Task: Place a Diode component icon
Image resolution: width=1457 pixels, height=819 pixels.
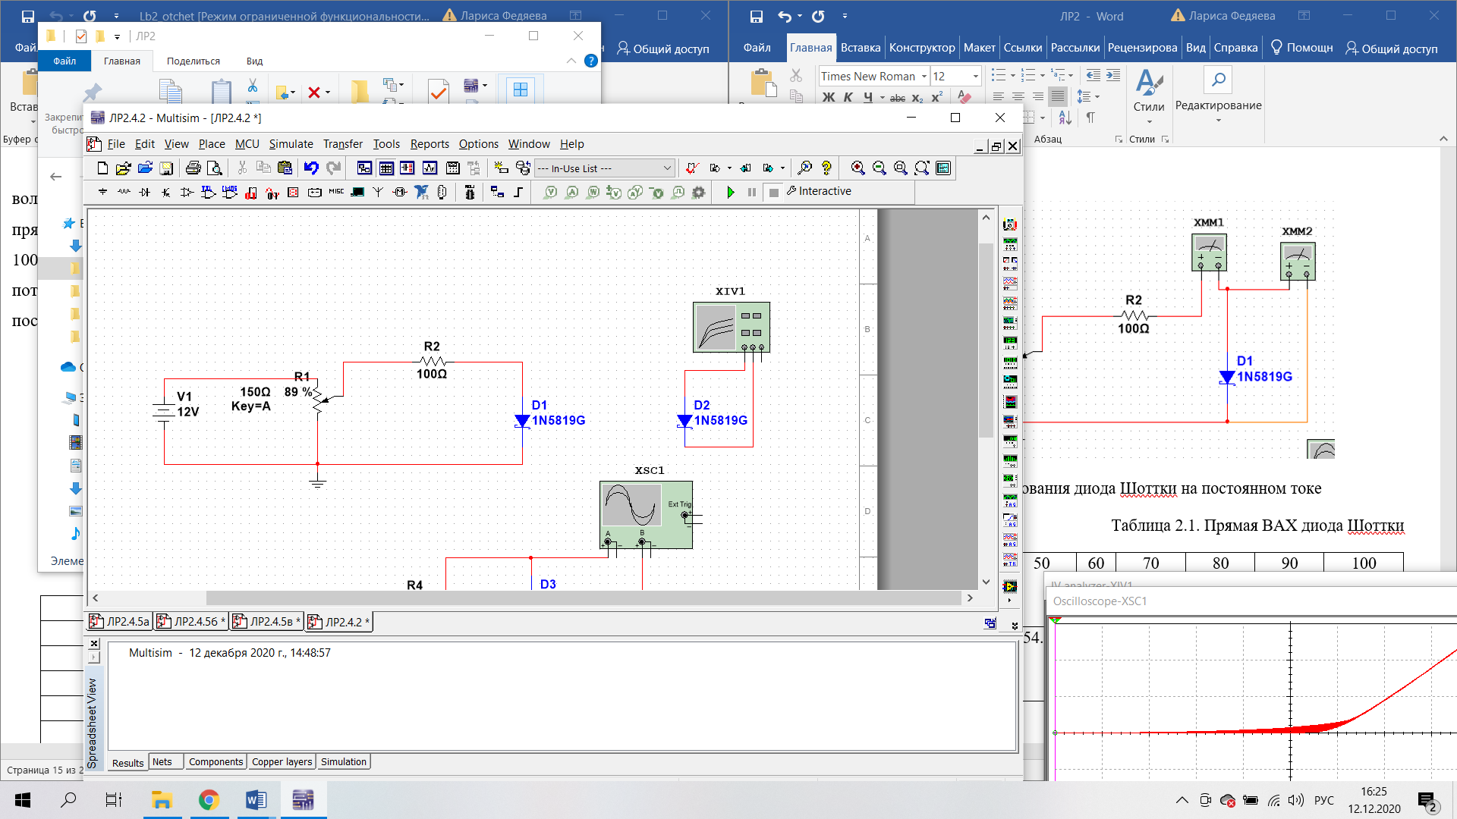Action: [x=145, y=192]
